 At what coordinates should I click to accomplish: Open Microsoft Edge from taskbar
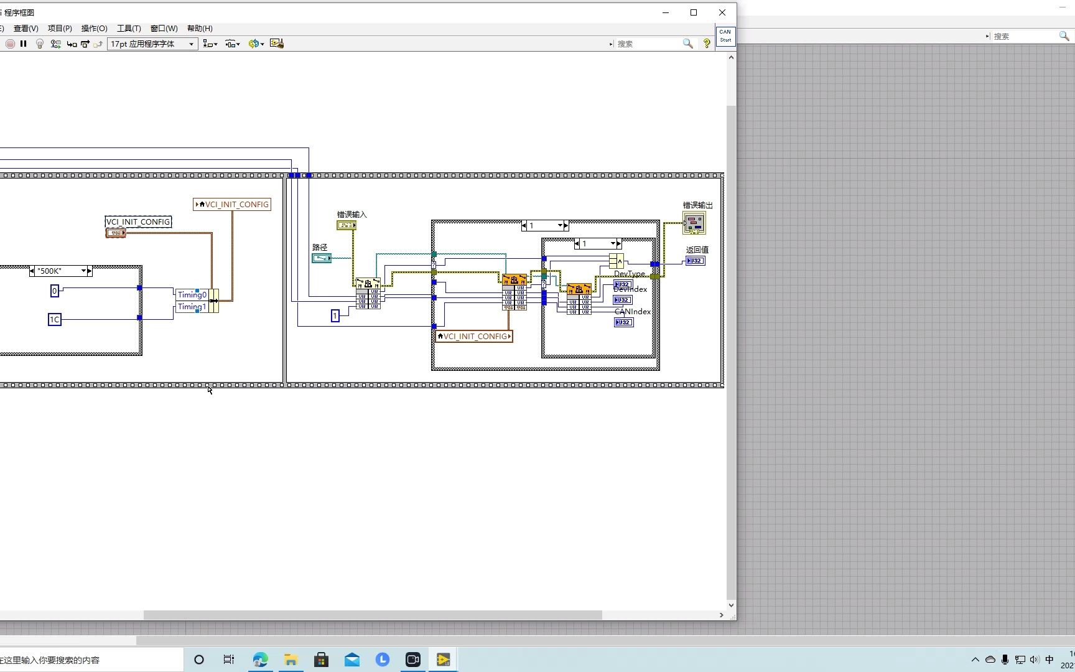tap(260, 660)
